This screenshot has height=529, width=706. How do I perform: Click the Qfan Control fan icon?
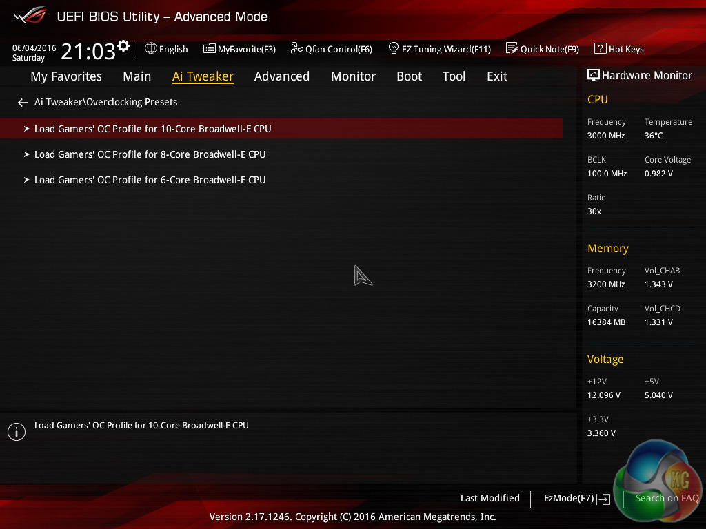coord(296,48)
